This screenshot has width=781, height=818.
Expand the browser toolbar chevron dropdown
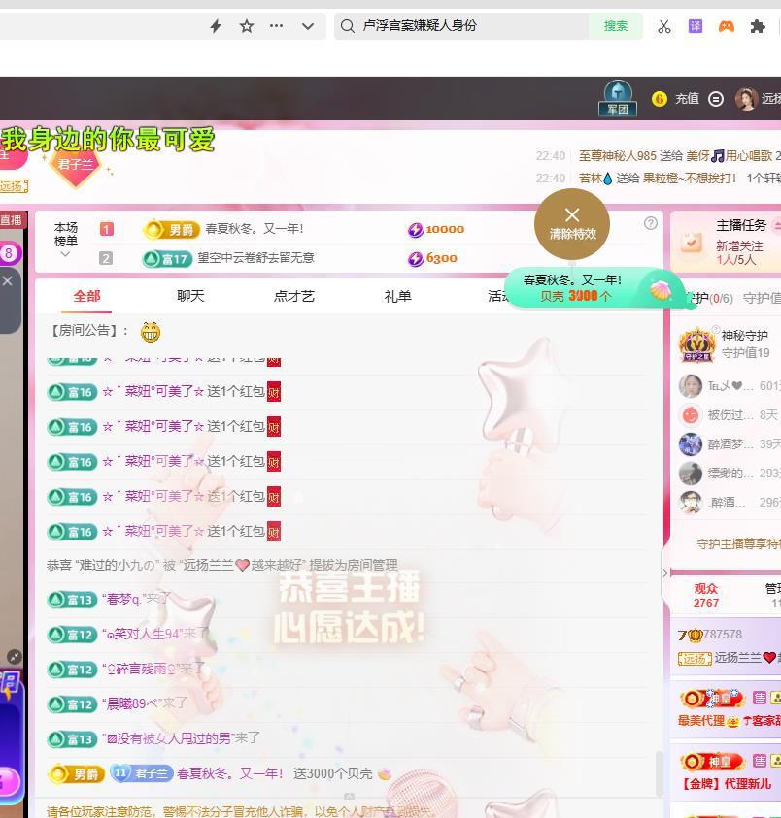coord(308,26)
